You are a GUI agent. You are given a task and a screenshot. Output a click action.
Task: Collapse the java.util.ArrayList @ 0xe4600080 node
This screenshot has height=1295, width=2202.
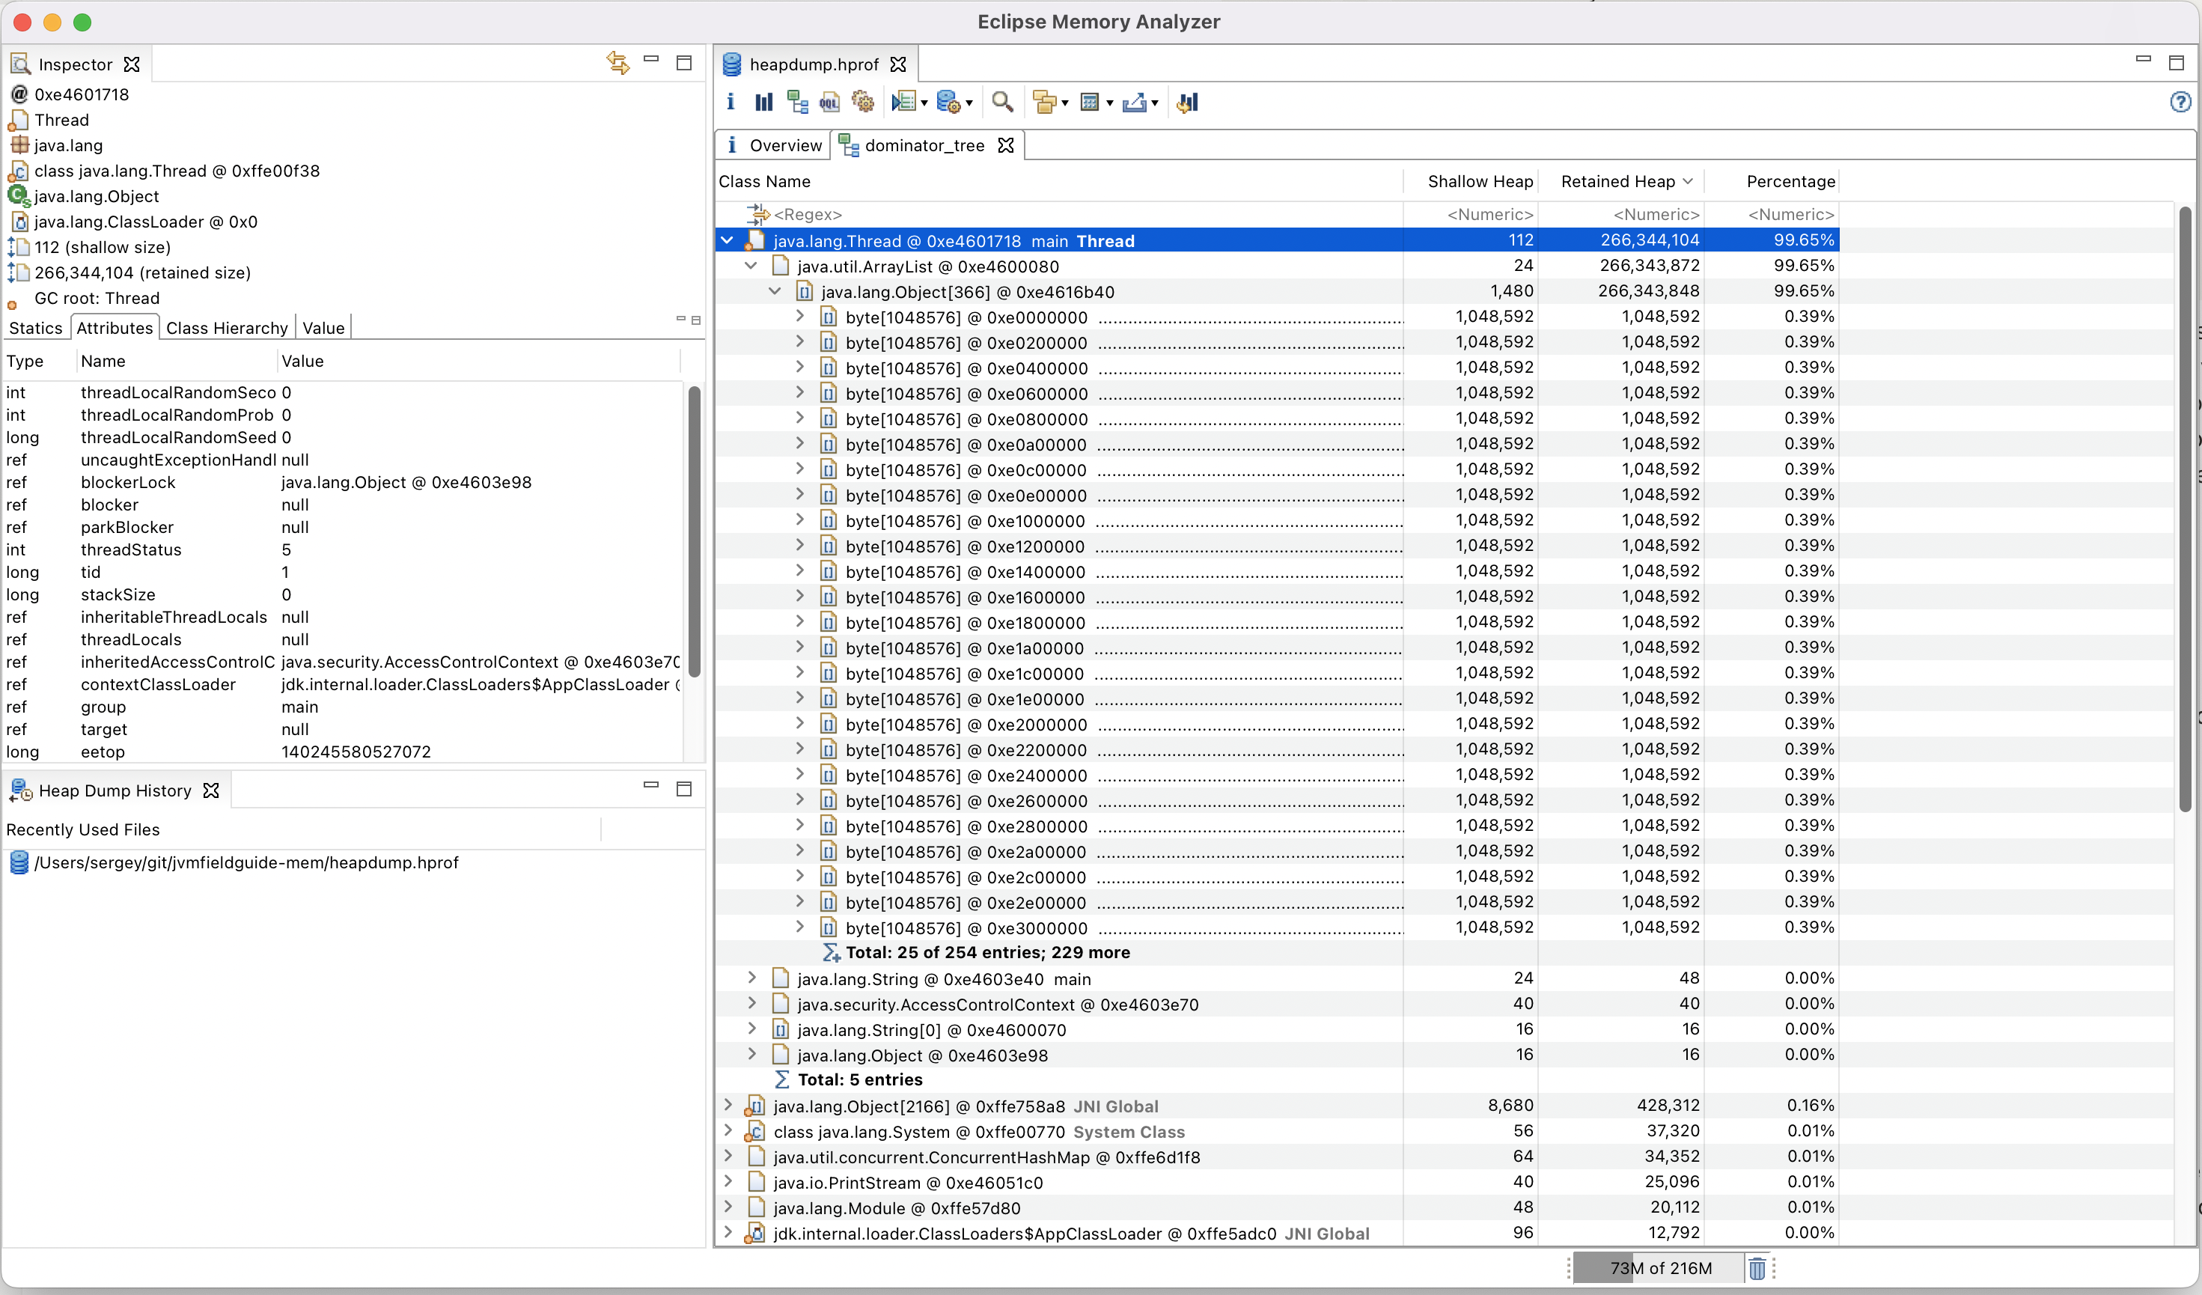coord(751,266)
